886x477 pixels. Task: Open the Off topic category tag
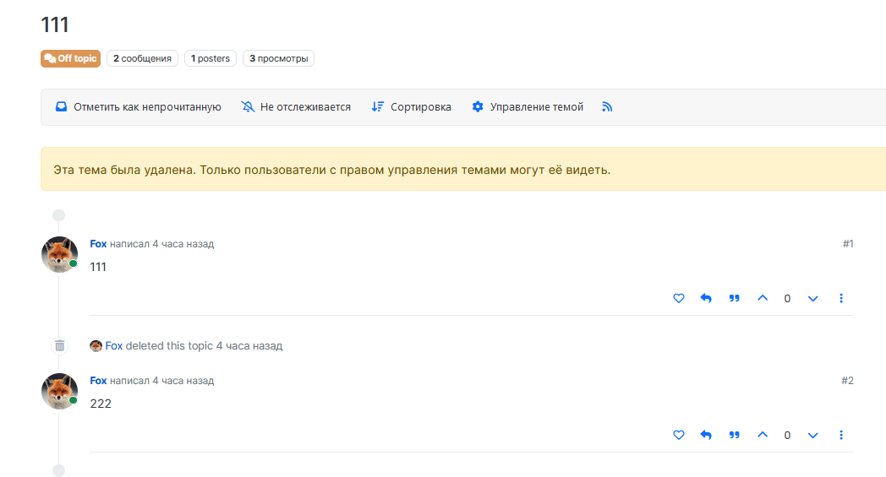[71, 58]
